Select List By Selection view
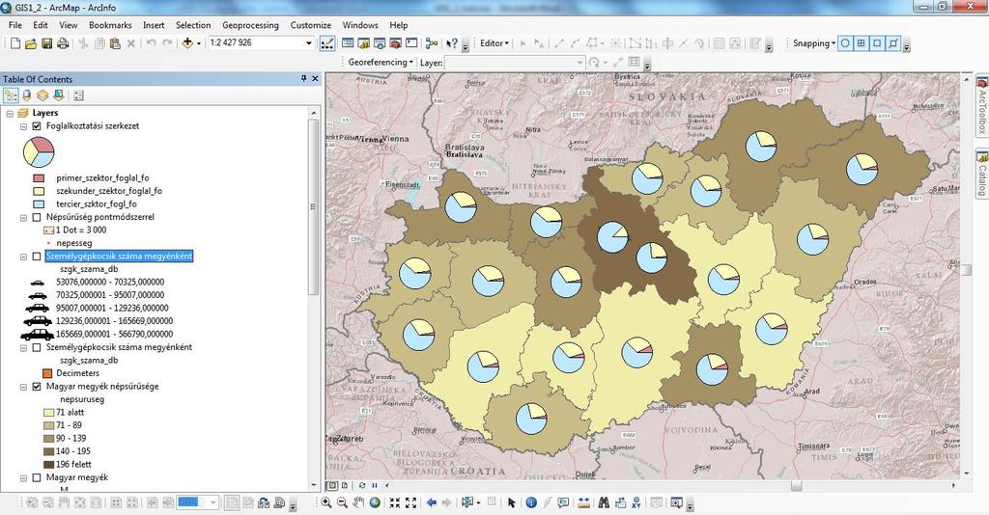989x515 pixels. pyautogui.click(x=59, y=95)
